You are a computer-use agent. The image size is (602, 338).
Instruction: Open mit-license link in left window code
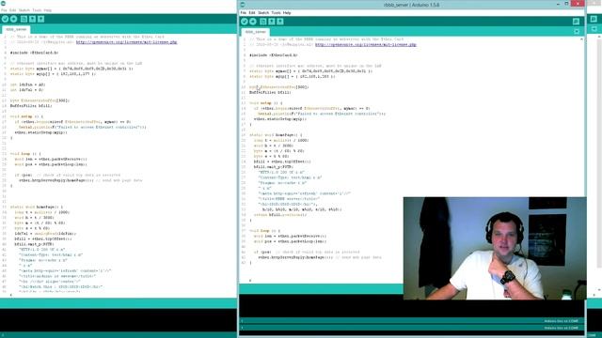click(x=126, y=42)
